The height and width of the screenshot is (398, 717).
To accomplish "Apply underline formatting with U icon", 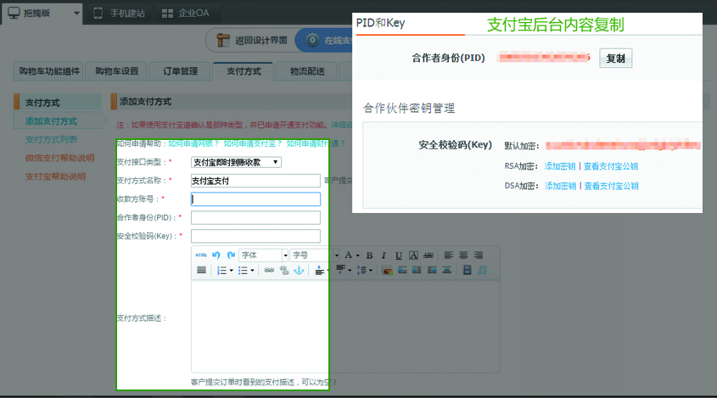I will click(x=398, y=255).
